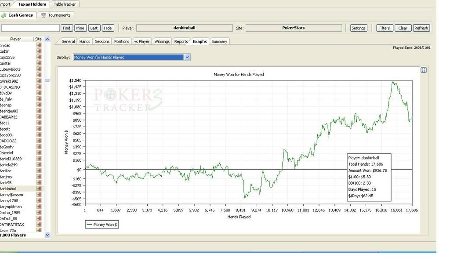Focus the player search input field

point(30,28)
